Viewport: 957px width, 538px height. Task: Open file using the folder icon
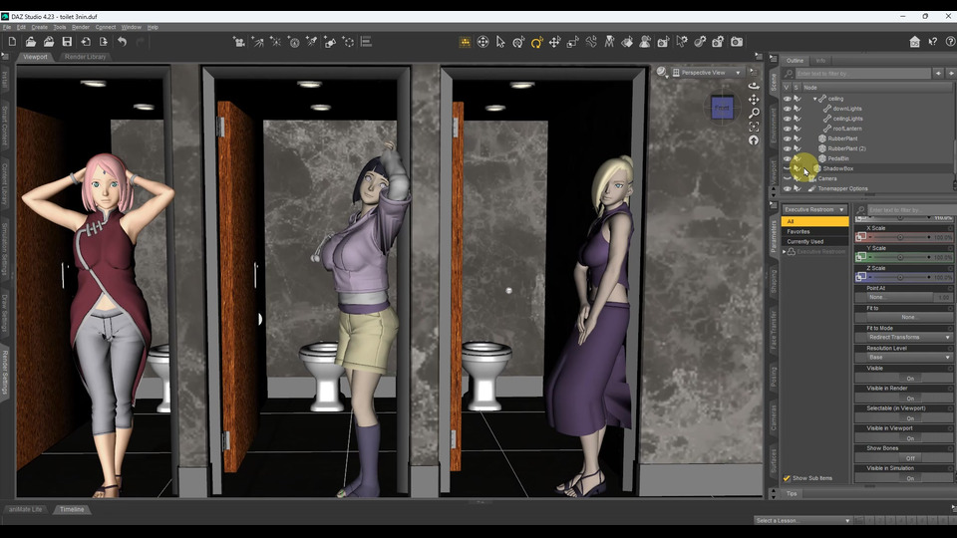[x=31, y=42]
